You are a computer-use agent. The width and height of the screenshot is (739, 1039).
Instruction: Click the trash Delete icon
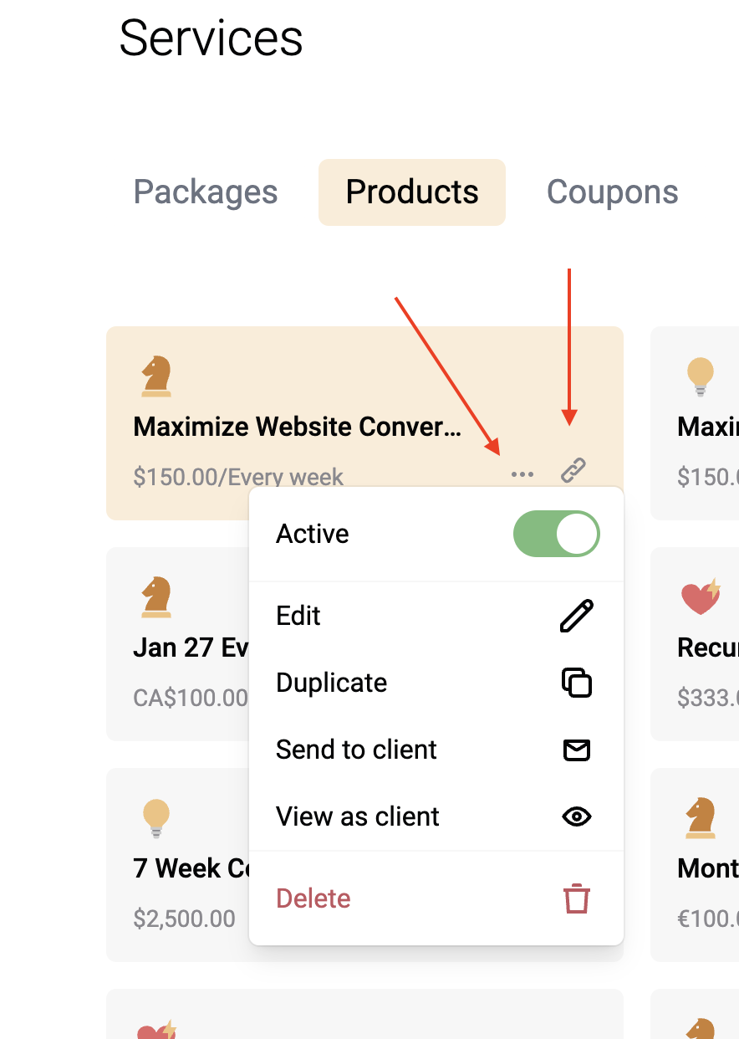click(577, 898)
